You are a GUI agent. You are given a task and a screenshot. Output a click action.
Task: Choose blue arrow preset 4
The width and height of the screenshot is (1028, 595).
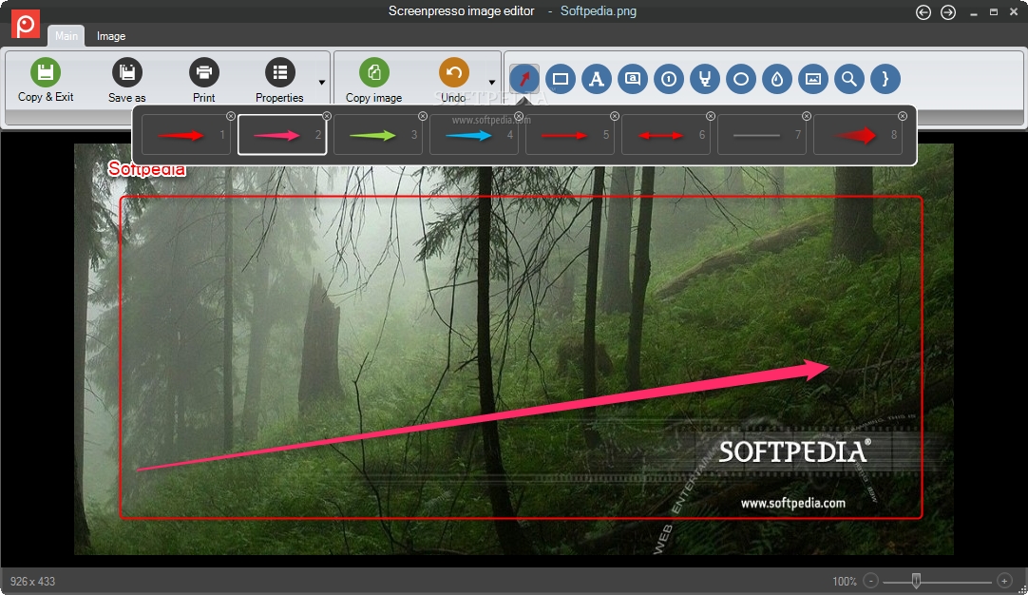[x=473, y=135]
